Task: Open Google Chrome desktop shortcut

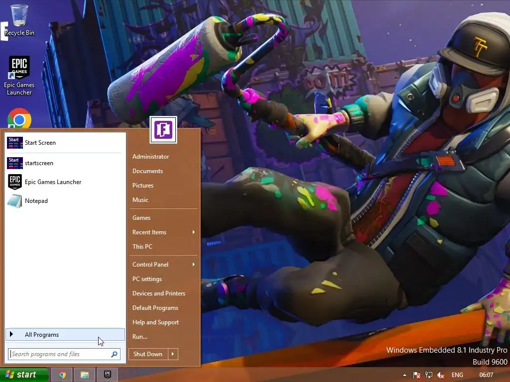Action: (19, 118)
